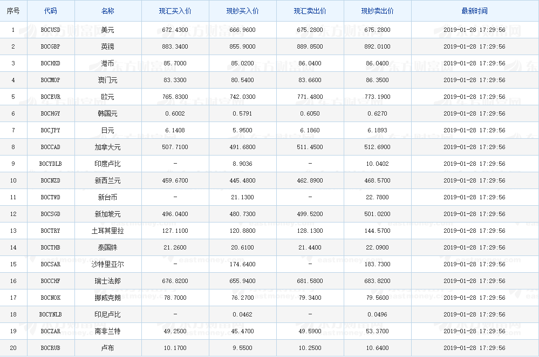Select the 沙特里亚尔 name cell
Image resolution: width=539 pixels, height=357 pixels.
(x=107, y=265)
